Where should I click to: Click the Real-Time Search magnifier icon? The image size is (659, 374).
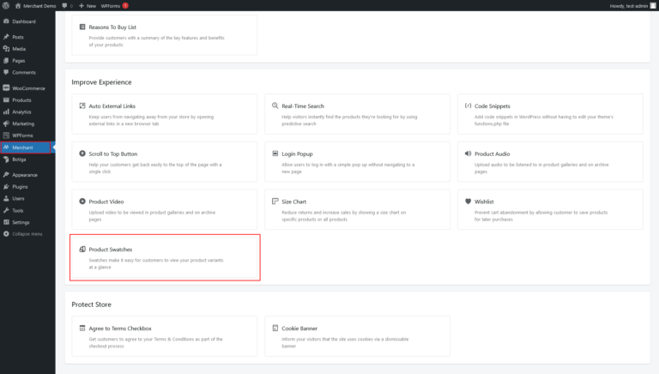(x=275, y=106)
